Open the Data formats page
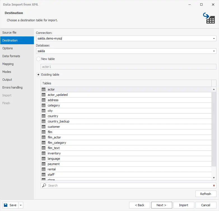 (11, 56)
